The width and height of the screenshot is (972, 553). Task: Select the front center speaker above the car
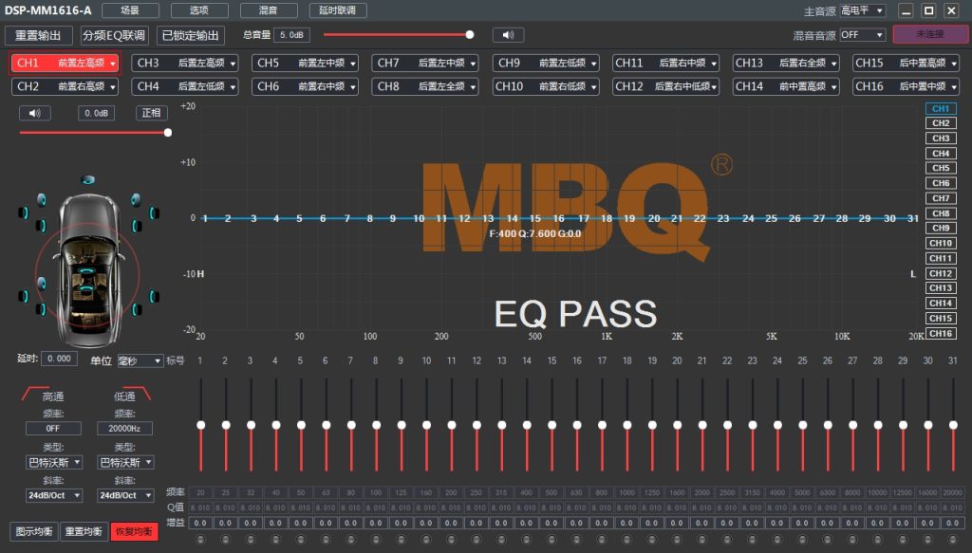(88, 179)
